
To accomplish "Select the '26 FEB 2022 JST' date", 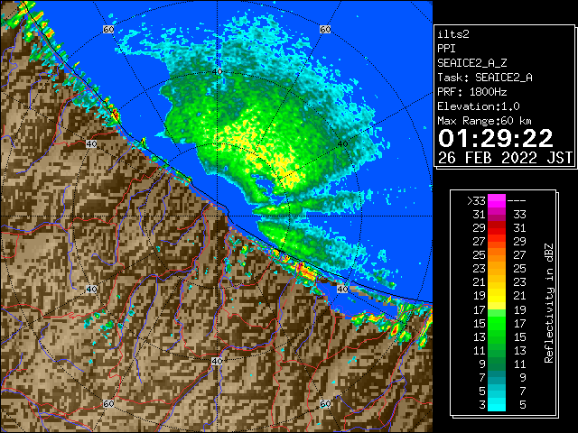I will coord(505,158).
